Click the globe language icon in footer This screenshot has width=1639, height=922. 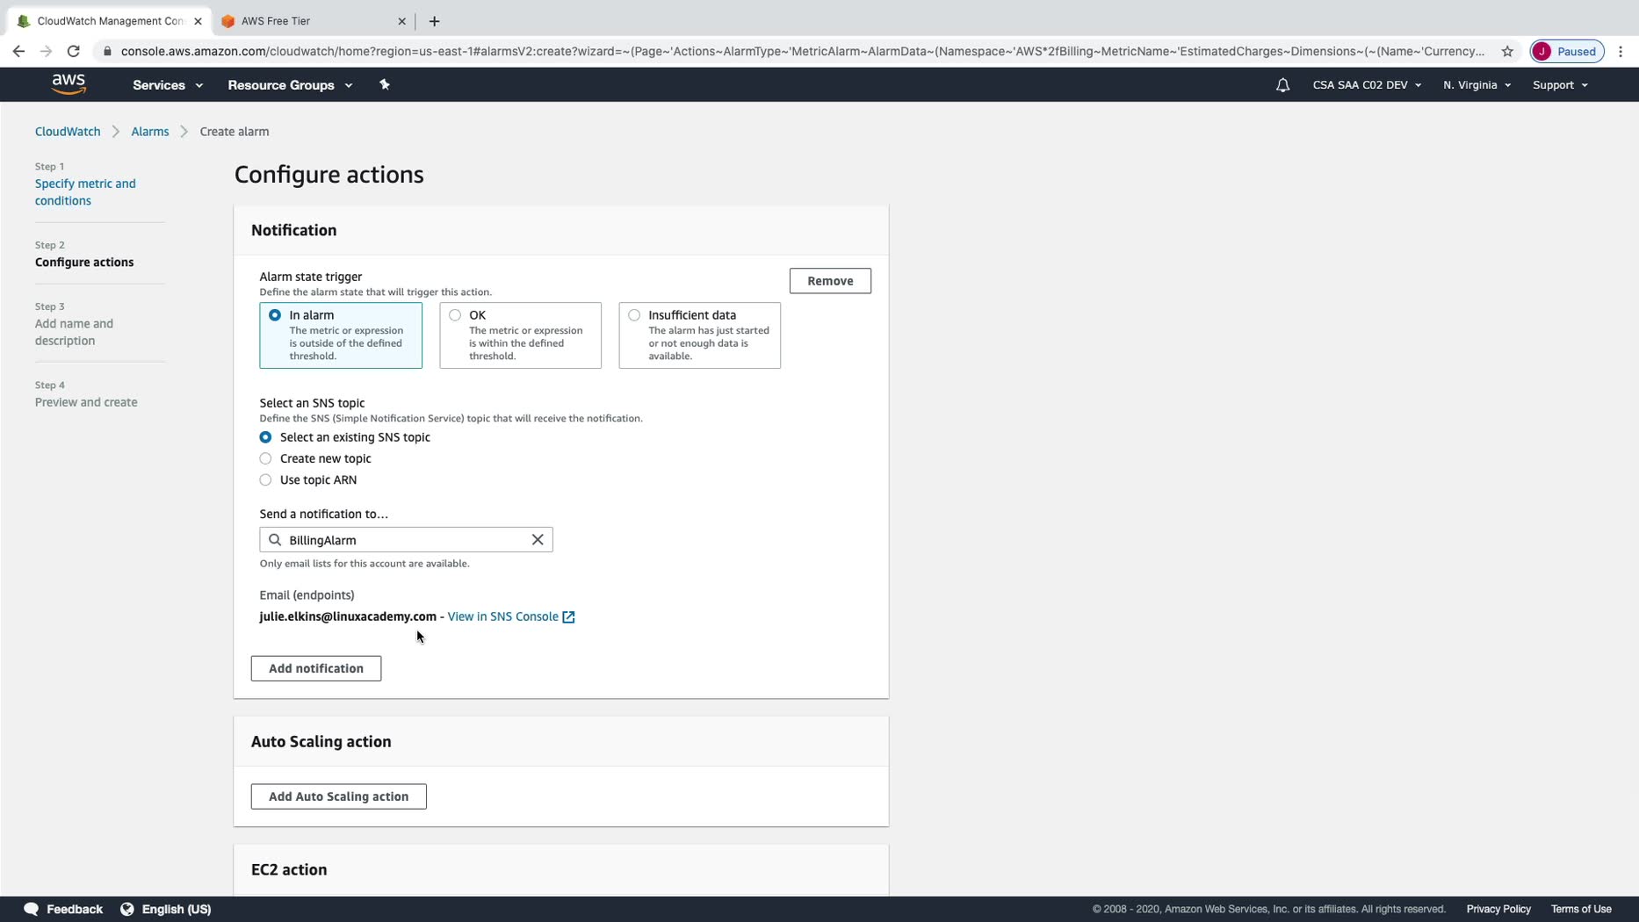pos(127,909)
